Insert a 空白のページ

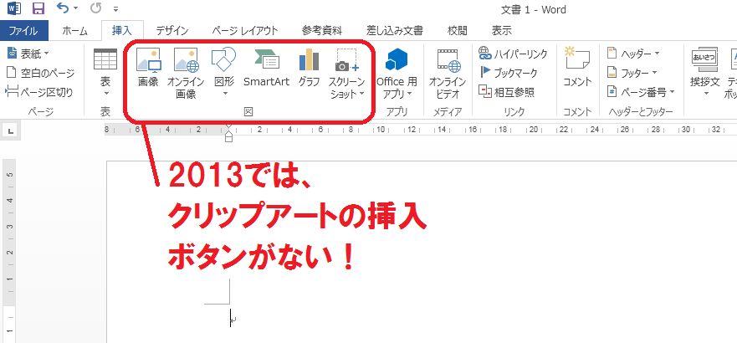40,73
